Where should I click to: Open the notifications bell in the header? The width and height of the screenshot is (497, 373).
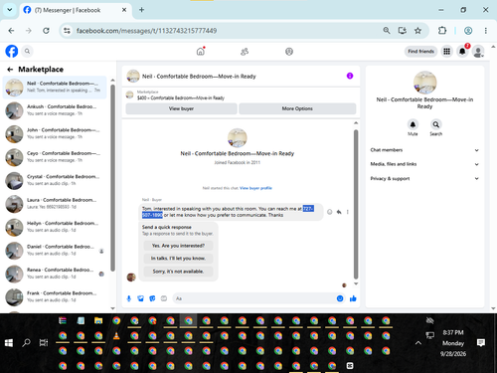pyautogui.click(x=462, y=52)
